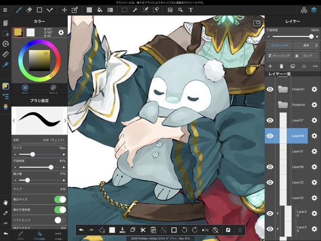Select the Magic Wand tool

pos(135,10)
